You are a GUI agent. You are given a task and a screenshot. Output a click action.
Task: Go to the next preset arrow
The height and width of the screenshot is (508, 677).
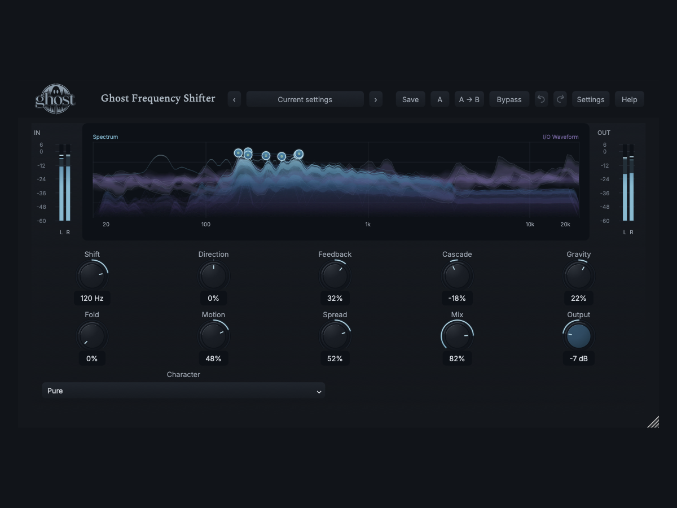click(376, 99)
